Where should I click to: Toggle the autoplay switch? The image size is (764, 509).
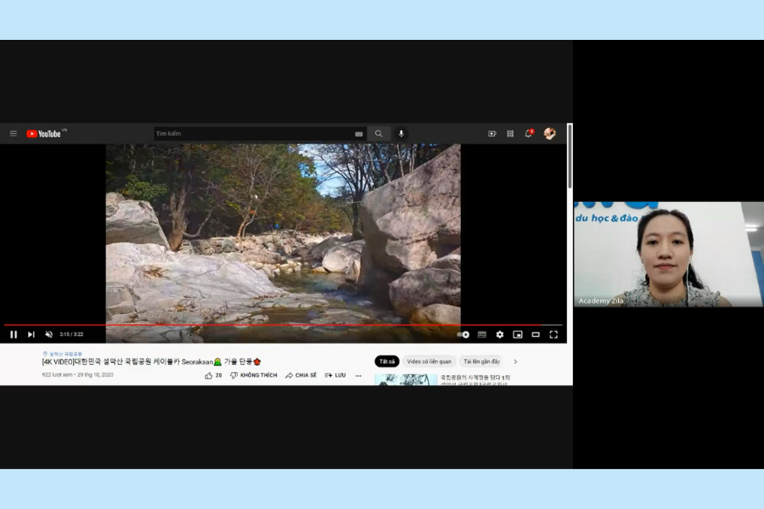point(463,334)
